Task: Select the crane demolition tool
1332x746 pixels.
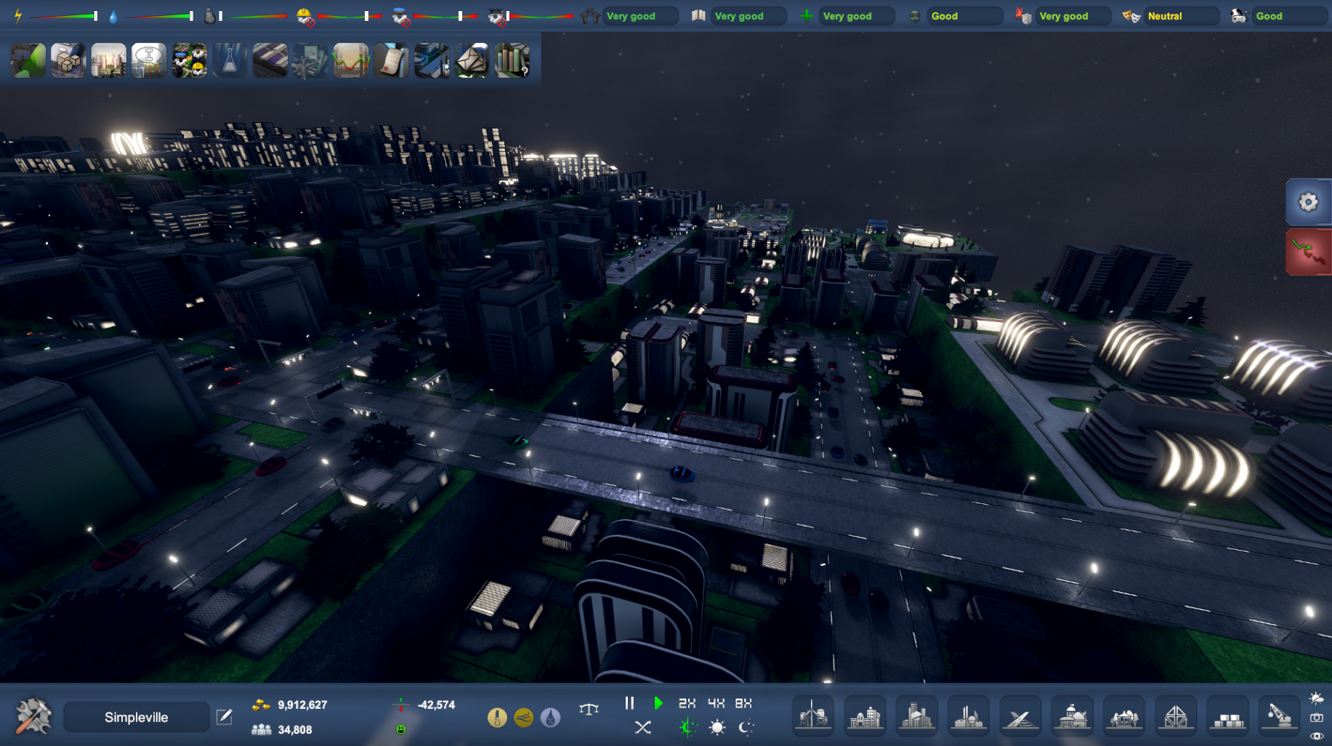Action: (1279, 716)
